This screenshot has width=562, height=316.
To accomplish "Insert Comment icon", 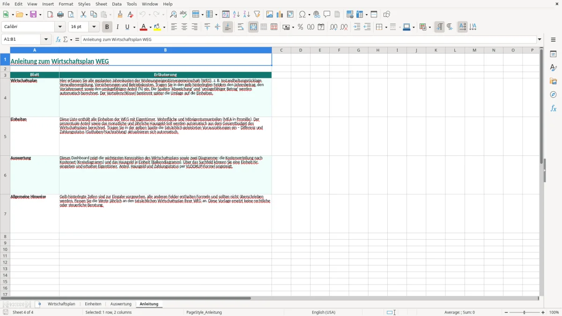I will coord(327,15).
